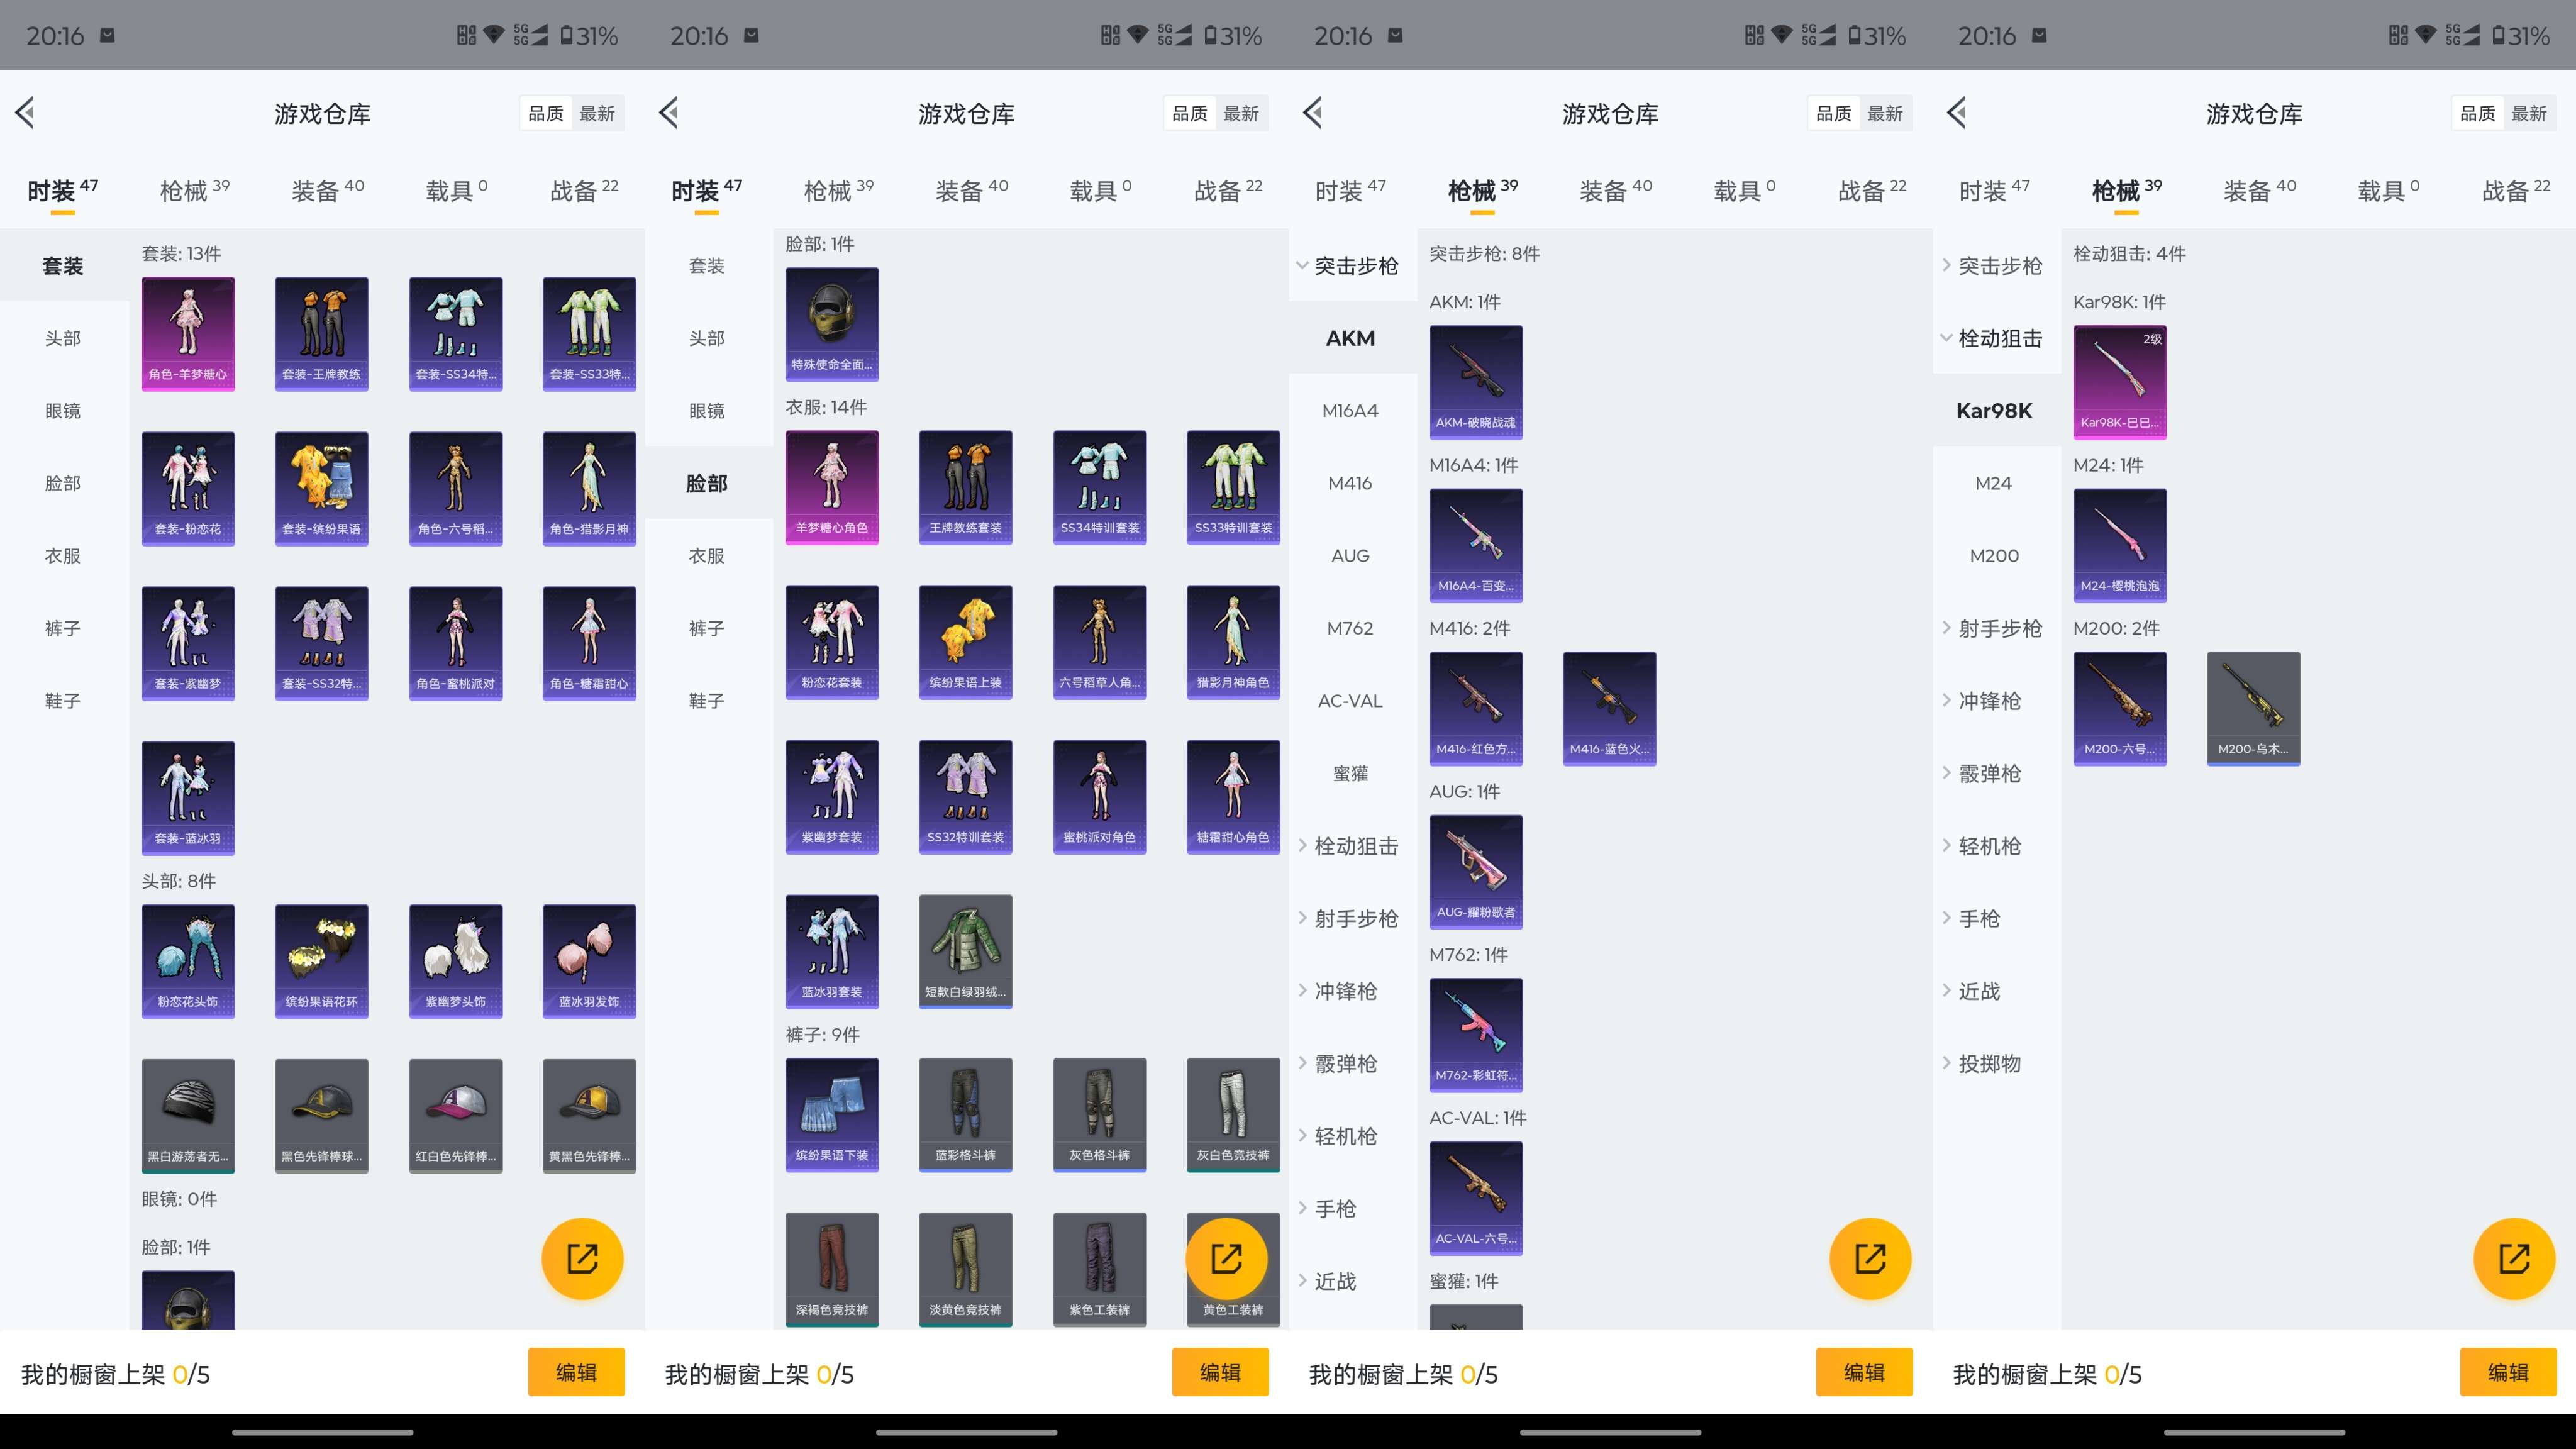Select the 短款白绿羽绒... green jacket item
The image size is (2576, 1449).
pyautogui.click(x=966, y=951)
